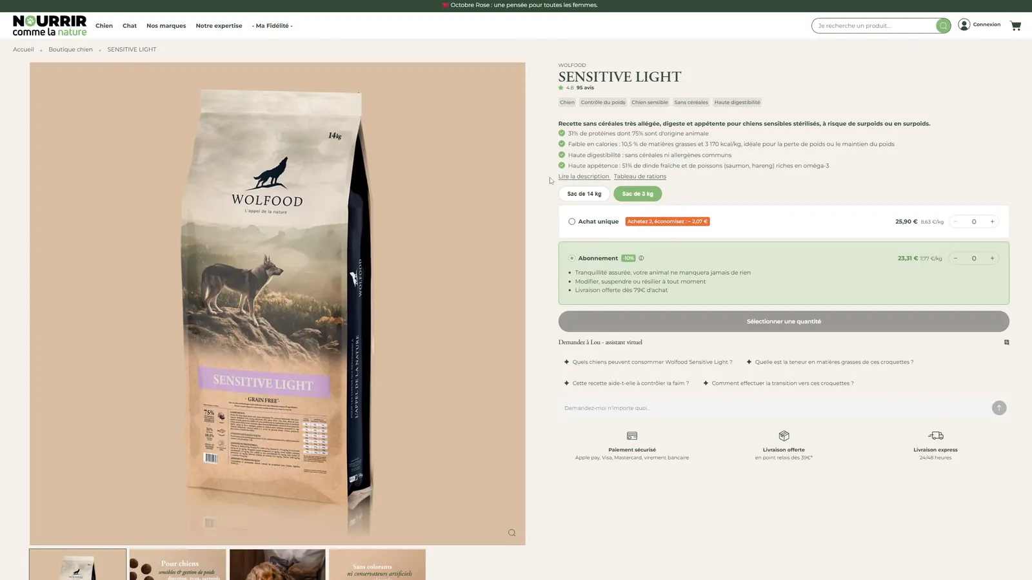Click the Connexion link
The image size is (1032, 580).
[x=987, y=24]
